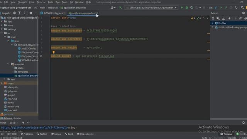Open the Dependencies tool window
The height and width of the screenshot is (139, 247).
coord(86,134)
